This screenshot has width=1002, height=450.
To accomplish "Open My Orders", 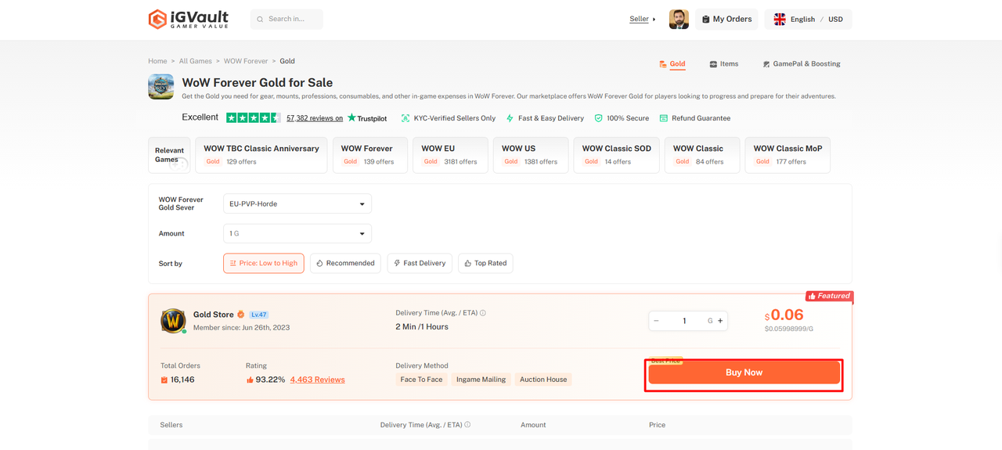I will pyautogui.click(x=726, y=19).
